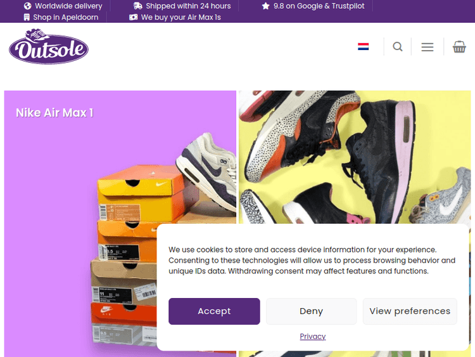Open 9.8 on Google & Trustpilot

[x=319, y=6]
